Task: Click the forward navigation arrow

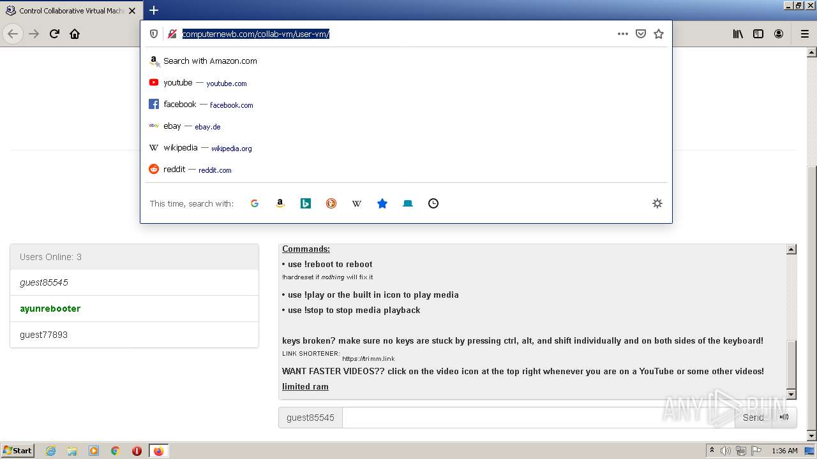Action: [x=34, y=34]
